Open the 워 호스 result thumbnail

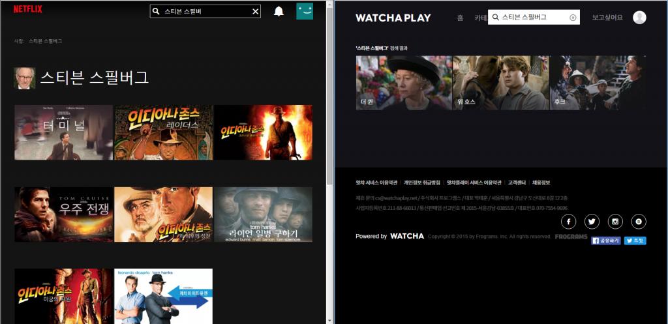(501, 83)
